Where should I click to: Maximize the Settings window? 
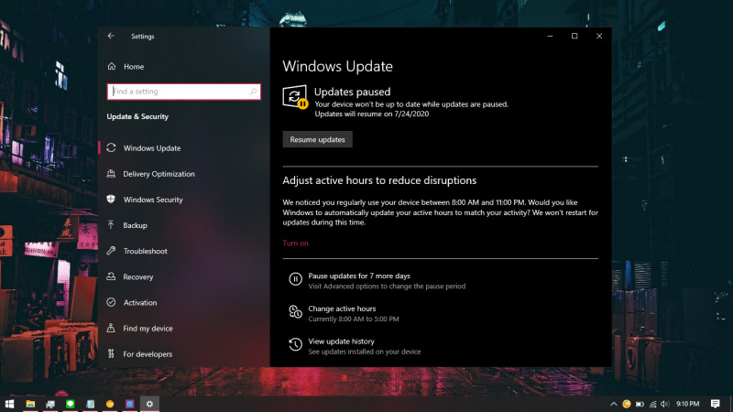coord(574,36)
